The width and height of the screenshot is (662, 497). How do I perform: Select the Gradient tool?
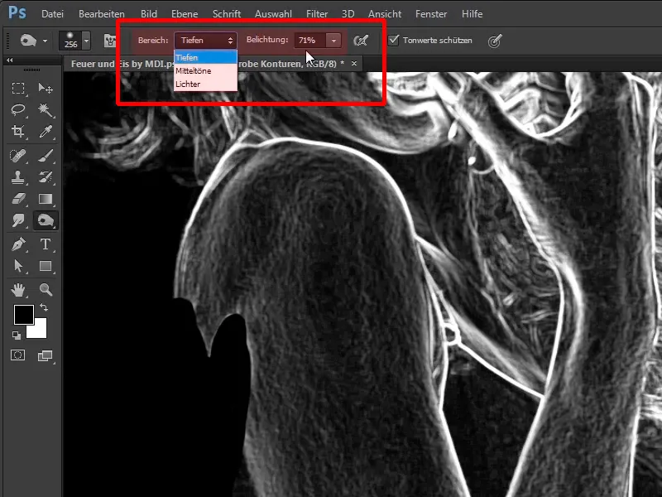click(46, 199)
